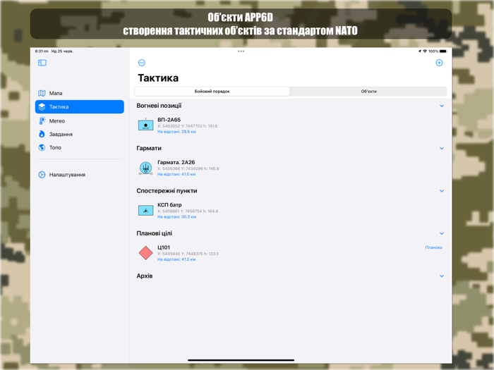Click coordinates line under КСП батр

coord(188,211)
